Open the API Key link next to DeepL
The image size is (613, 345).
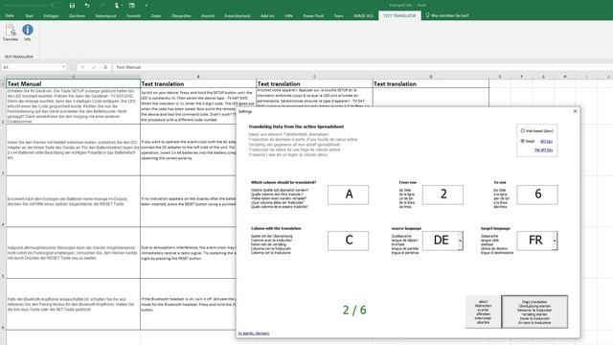[x=546, y=141]
